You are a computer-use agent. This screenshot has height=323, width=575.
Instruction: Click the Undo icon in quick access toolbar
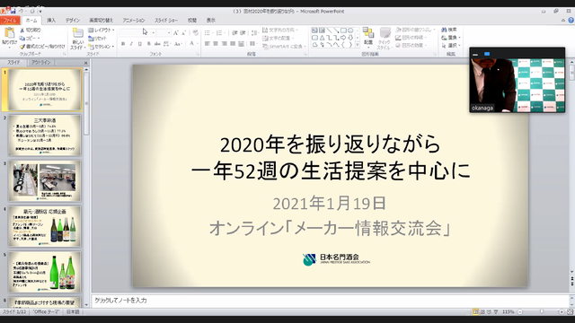(22, 12)
